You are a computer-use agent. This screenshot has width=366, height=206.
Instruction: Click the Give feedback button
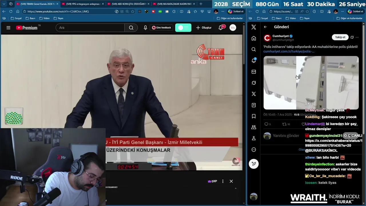tap(162, 28)
